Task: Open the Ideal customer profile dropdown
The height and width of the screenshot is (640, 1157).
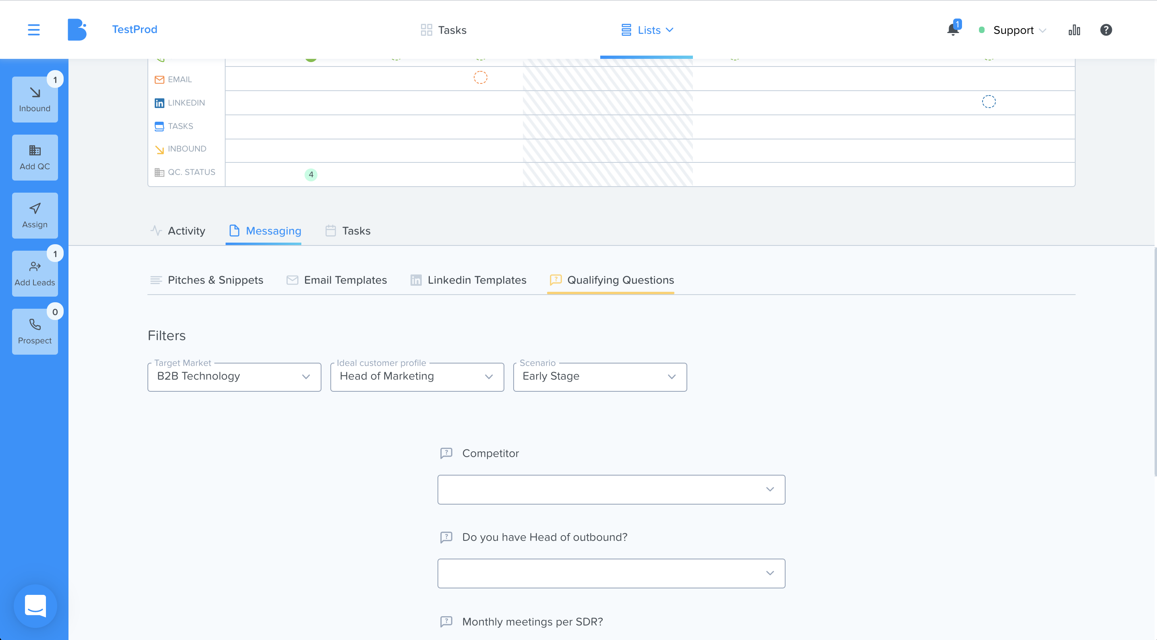Action: click(x=417, y=377)
